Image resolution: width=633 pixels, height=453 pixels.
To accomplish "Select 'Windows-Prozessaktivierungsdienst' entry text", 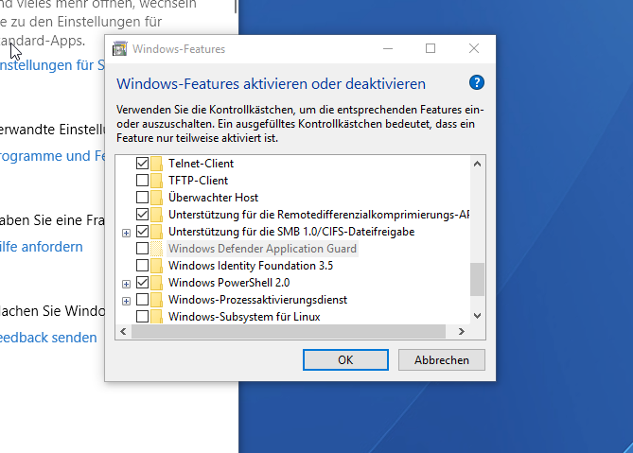I will pos(257,300).
